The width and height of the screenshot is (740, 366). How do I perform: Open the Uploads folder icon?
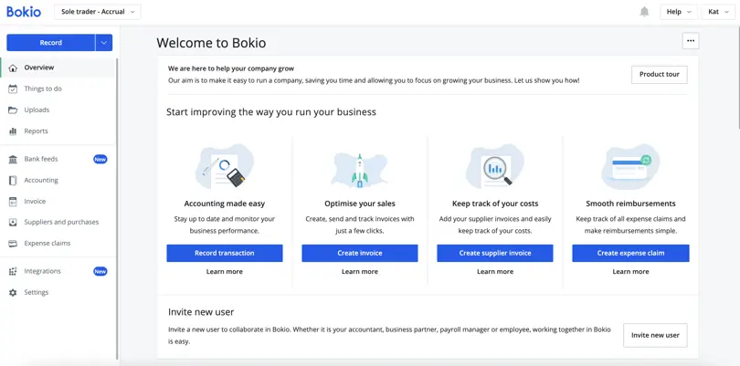click(x=13, y=110)
